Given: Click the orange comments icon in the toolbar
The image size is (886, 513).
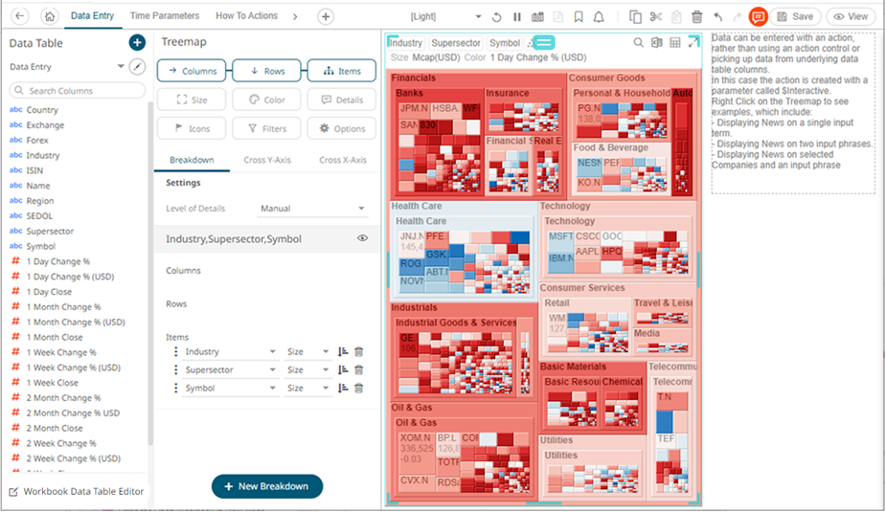Looking at the screenshot, I should tap(758, 16).
